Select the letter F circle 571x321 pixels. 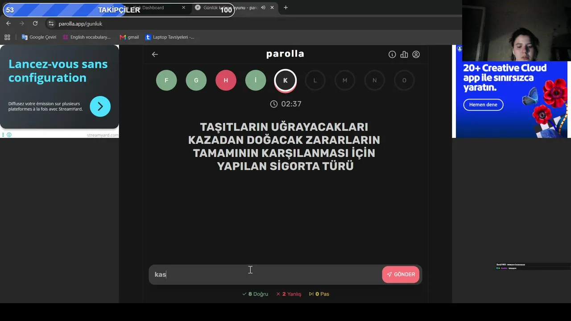click(x=166, y=80)
